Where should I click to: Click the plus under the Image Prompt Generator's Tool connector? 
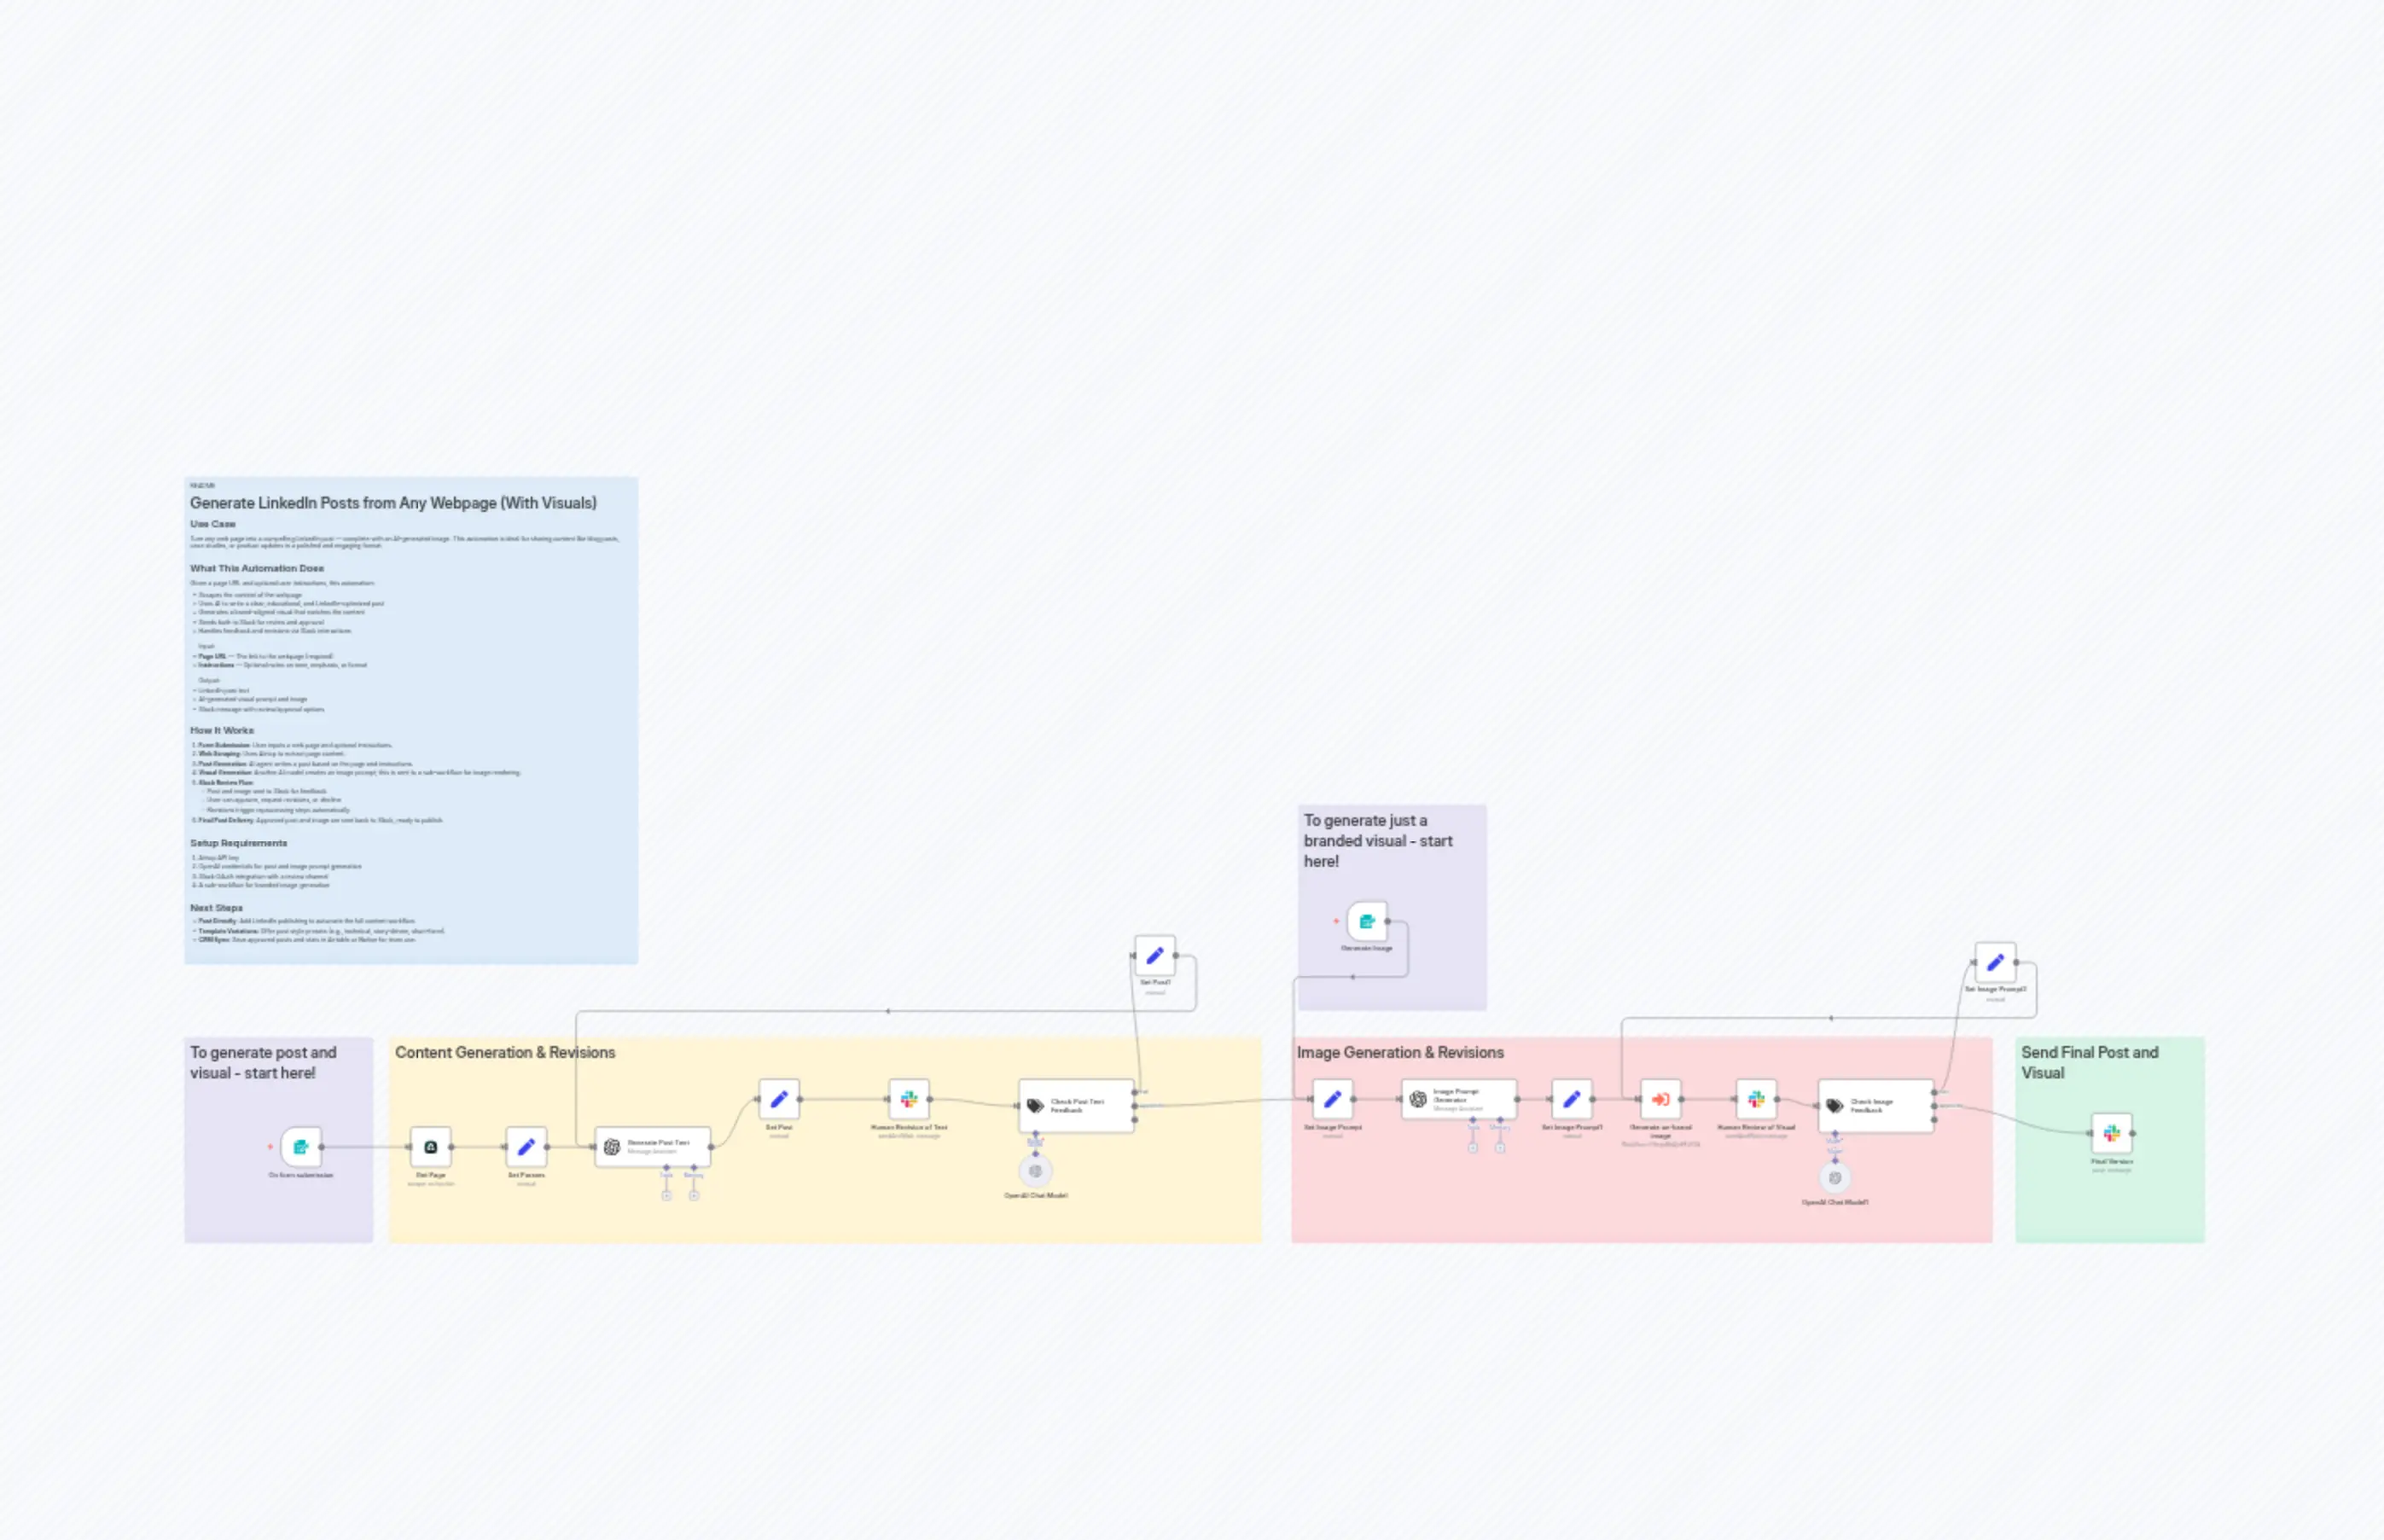[x=1473, y=1148]
